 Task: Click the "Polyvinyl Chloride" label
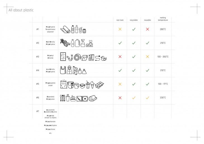[50, 57]
